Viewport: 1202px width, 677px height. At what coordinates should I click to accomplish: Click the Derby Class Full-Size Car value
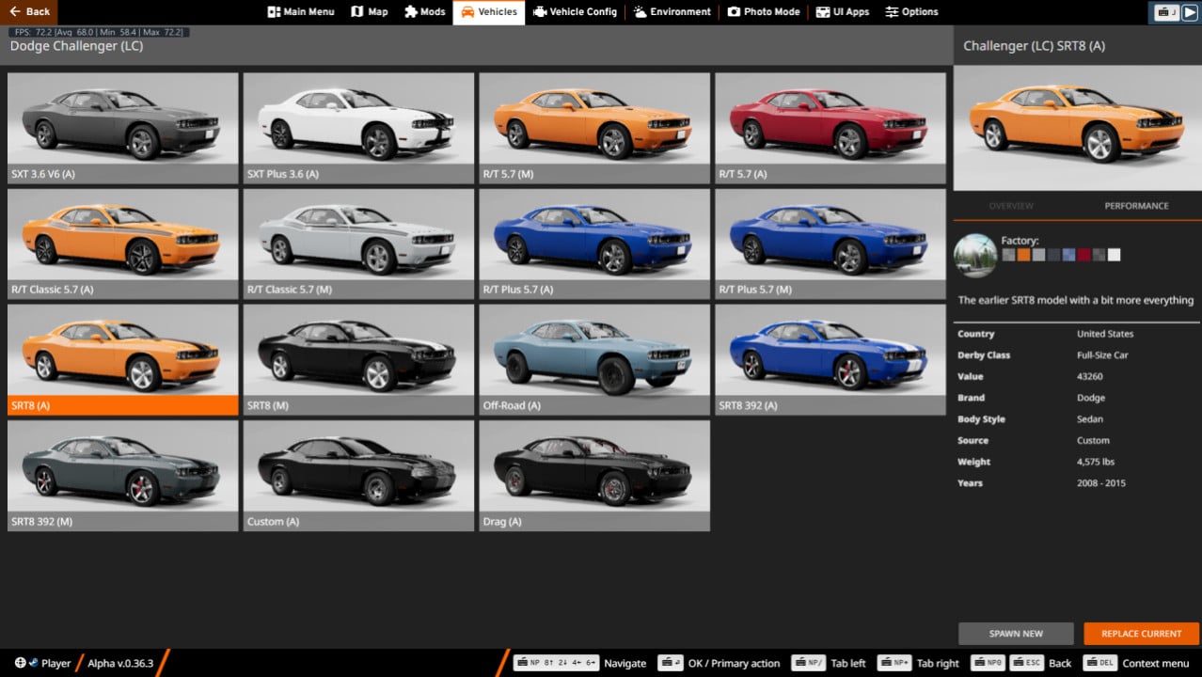pyautogui.click(x=1102, y=355)
